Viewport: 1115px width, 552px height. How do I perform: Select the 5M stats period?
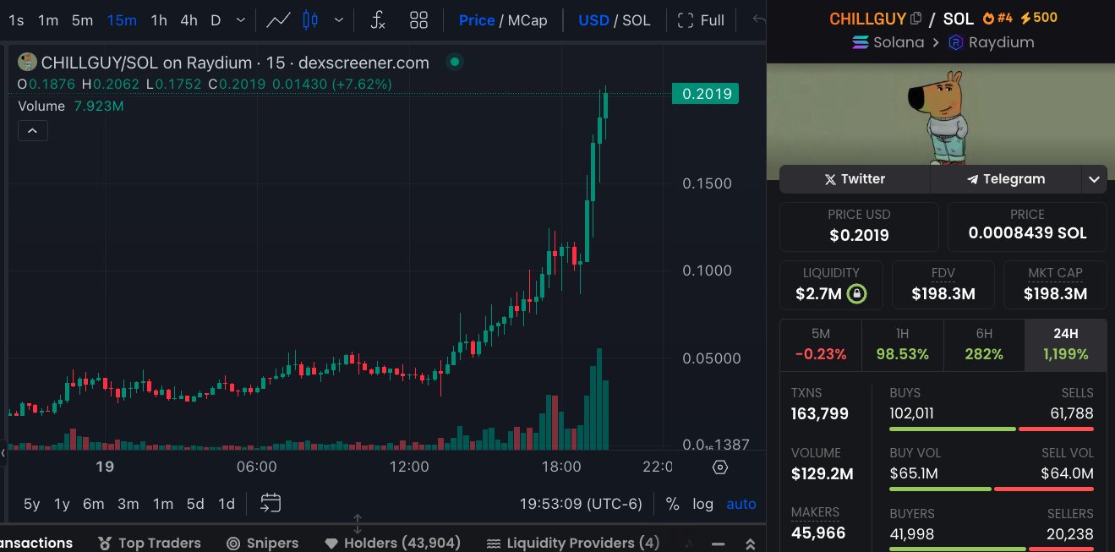click(x=820, y=345)
